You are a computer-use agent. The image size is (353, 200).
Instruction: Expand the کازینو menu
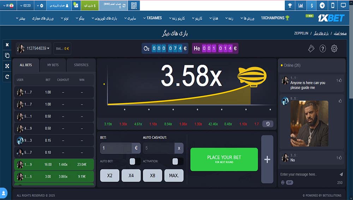coord(197,18)
